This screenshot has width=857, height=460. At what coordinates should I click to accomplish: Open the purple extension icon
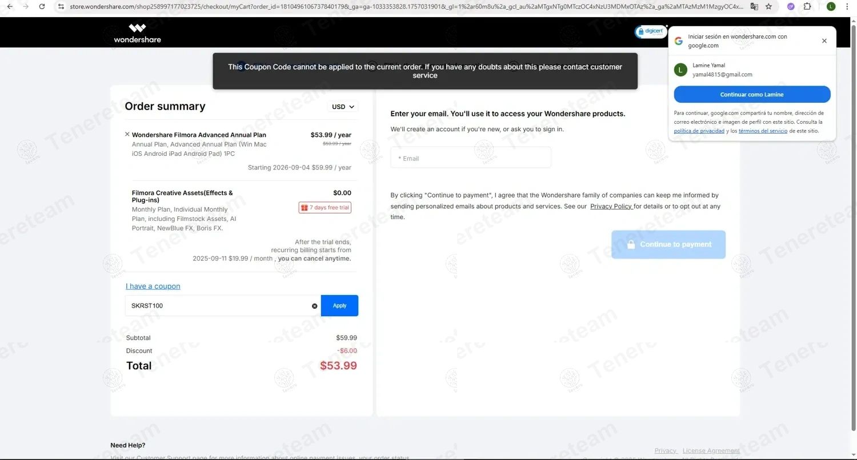tap(791, 6)
